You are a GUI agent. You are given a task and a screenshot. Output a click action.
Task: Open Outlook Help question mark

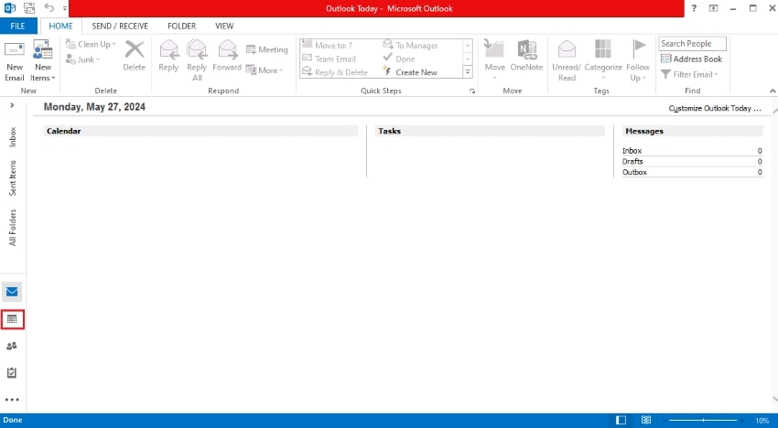[x=694, y=8]
